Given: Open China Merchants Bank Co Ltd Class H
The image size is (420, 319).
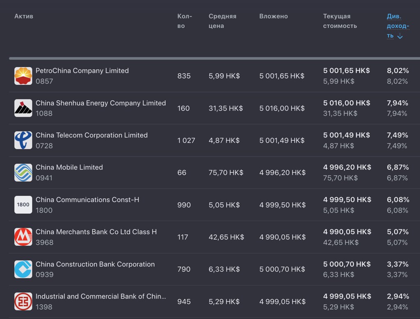Looking at the screenshot, I should click(x=96, y=232).
